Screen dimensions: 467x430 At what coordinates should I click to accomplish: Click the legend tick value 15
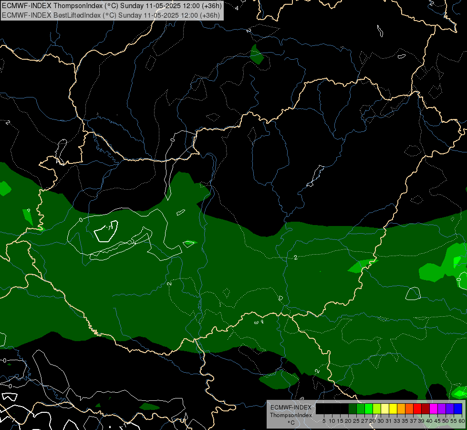tap(340, 421)
